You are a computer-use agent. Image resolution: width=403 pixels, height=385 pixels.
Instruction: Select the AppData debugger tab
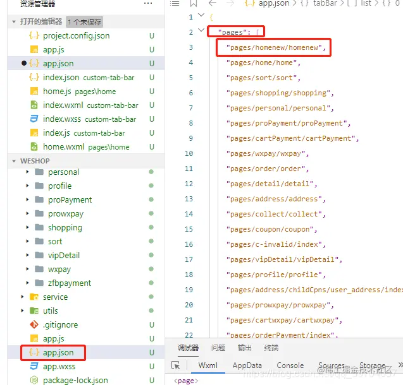[x=247, y=365]
